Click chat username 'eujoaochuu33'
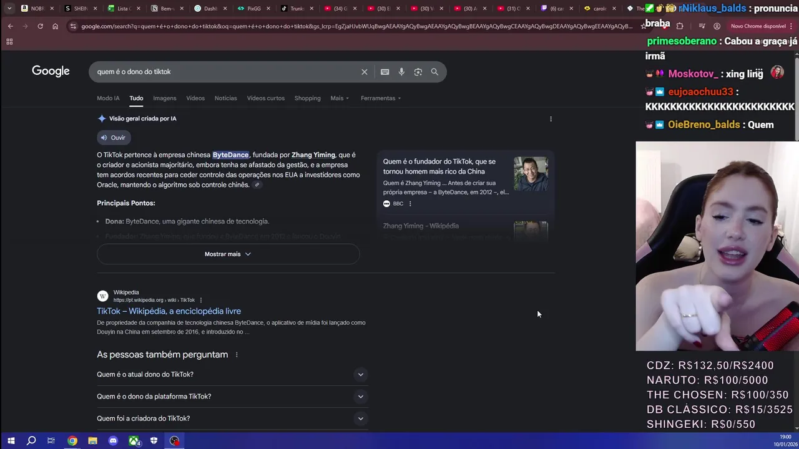799x449 pixels. pyautogui.click(x=700, y=92)
